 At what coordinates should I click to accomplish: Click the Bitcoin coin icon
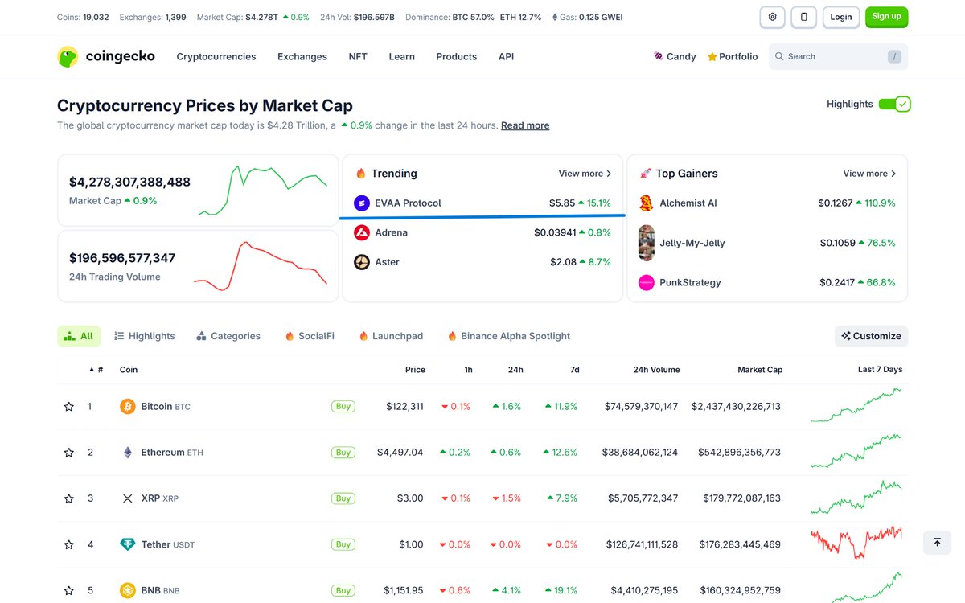pos(127,407)
